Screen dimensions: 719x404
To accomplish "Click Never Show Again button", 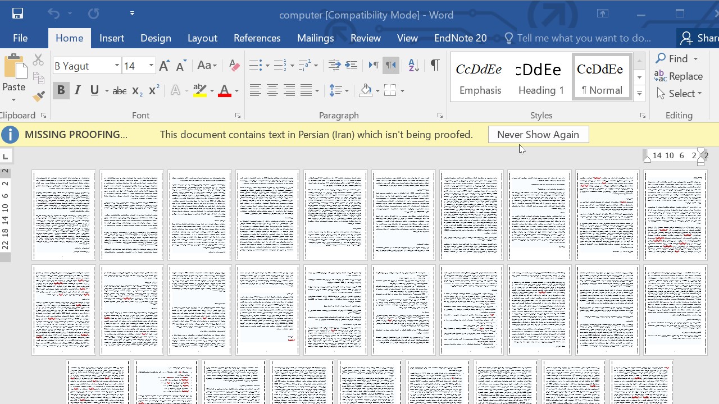I will (x=538, y=135).
